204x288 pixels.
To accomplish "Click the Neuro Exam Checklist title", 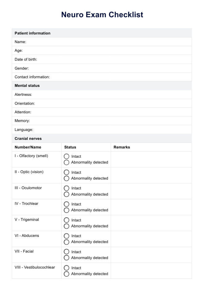I will click(102, 14).
